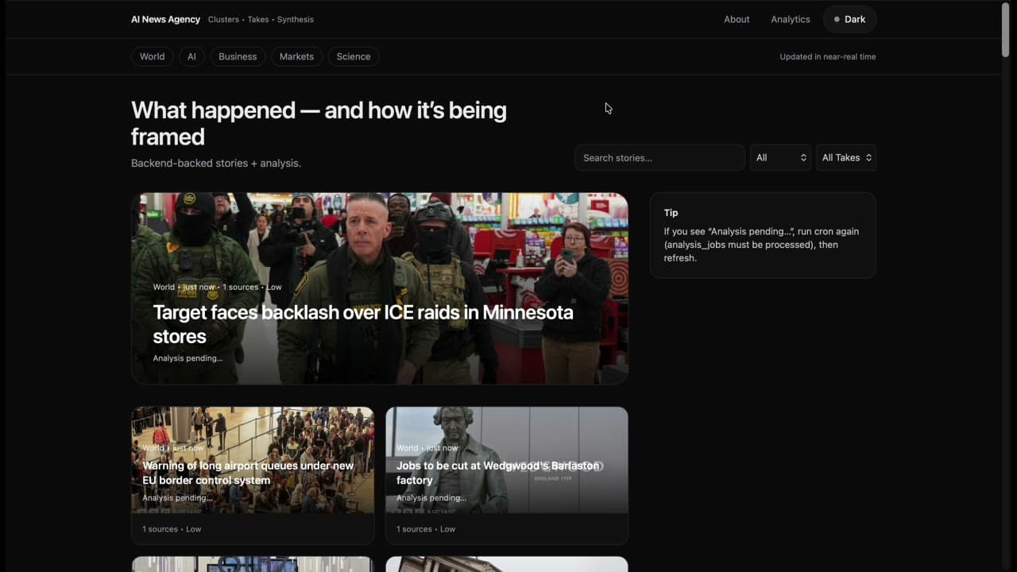1017x572 pixels.
Task: Open the Analytics page
Action: [790, 19]
